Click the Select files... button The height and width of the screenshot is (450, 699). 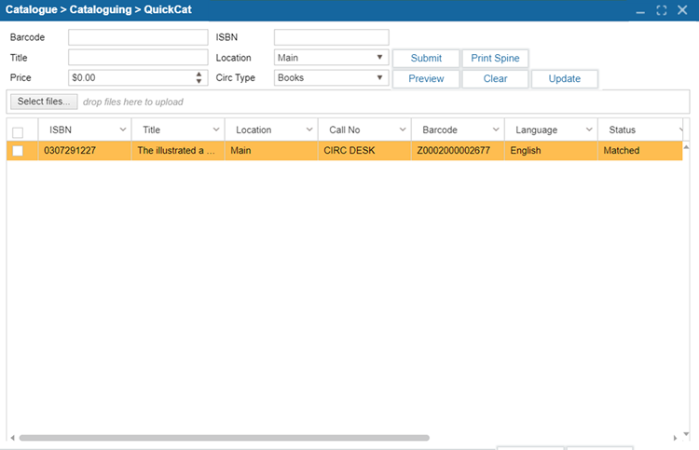44,102
